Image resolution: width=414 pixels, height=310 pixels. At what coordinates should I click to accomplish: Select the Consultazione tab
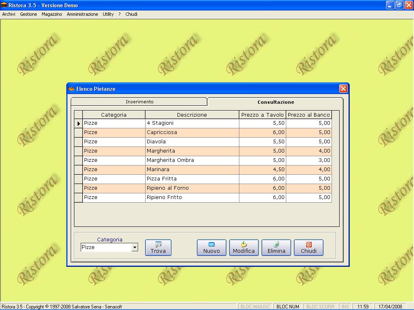pyautogui.click(x=275, y=102)
